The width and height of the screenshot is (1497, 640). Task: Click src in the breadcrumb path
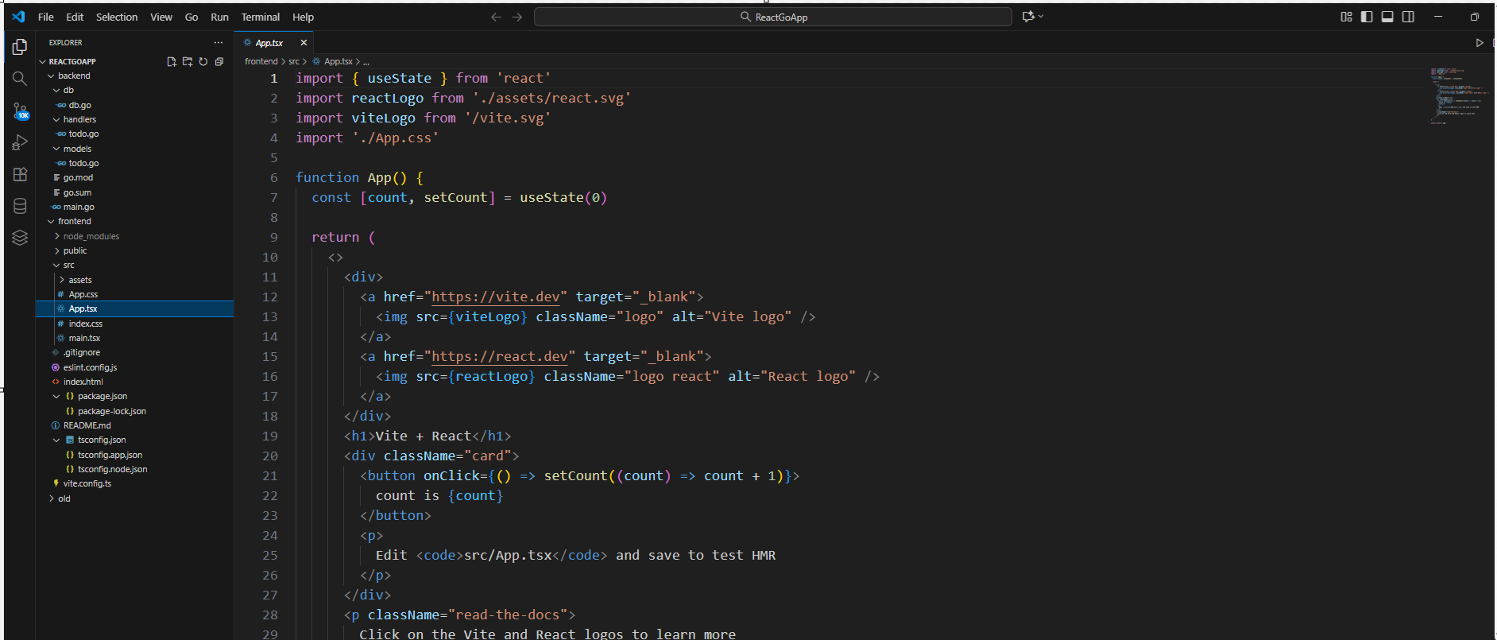pyautogui.click(x=294, y=61)
